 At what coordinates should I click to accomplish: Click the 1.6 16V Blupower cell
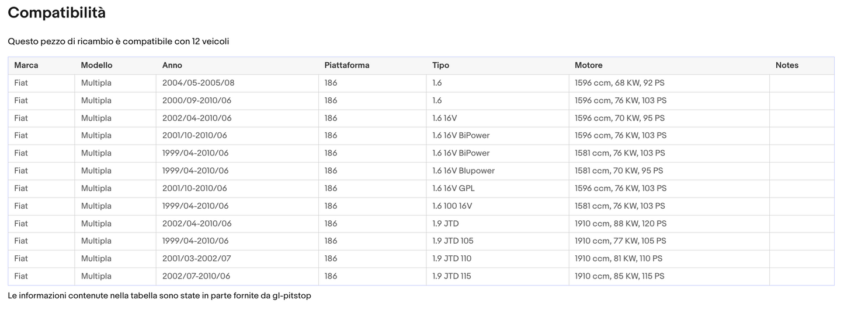(463, 171)
